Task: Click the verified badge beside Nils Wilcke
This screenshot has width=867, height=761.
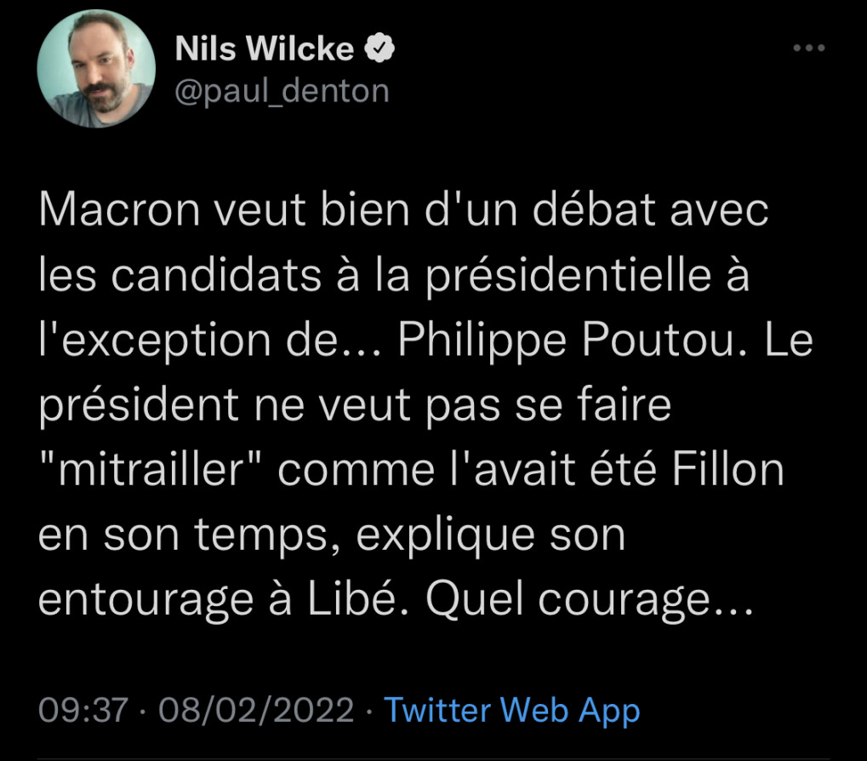Action: [379, 51]
